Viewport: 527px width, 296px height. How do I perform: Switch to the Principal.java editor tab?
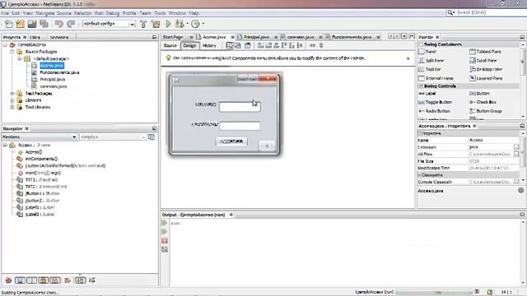click(256, 37)
